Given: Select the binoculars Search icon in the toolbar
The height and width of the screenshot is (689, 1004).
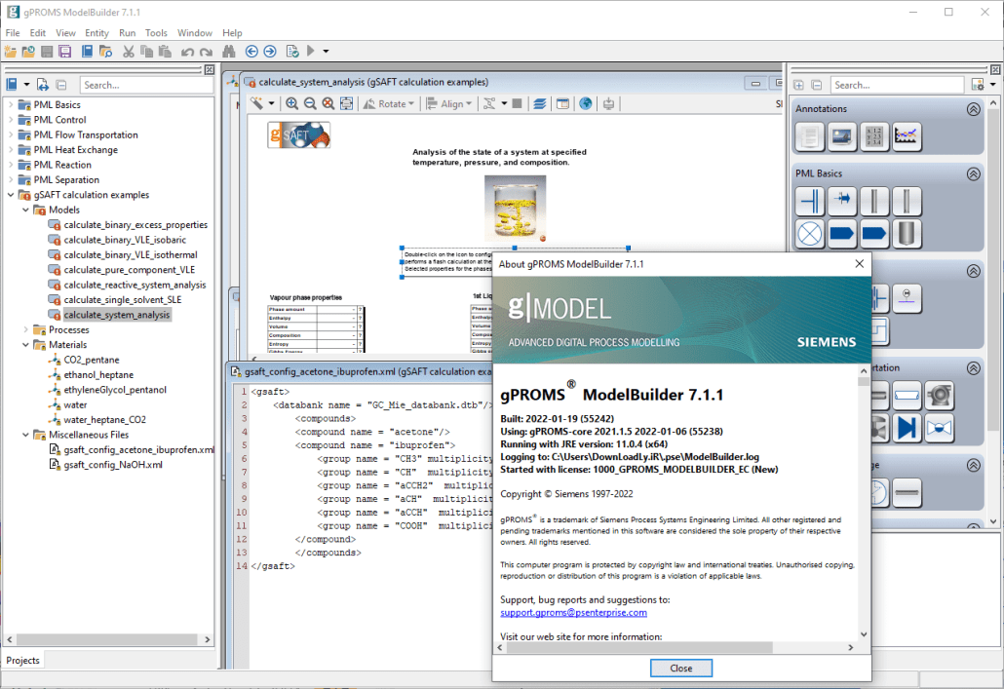Looking at the screenshot, I should [x=229, y=52].
